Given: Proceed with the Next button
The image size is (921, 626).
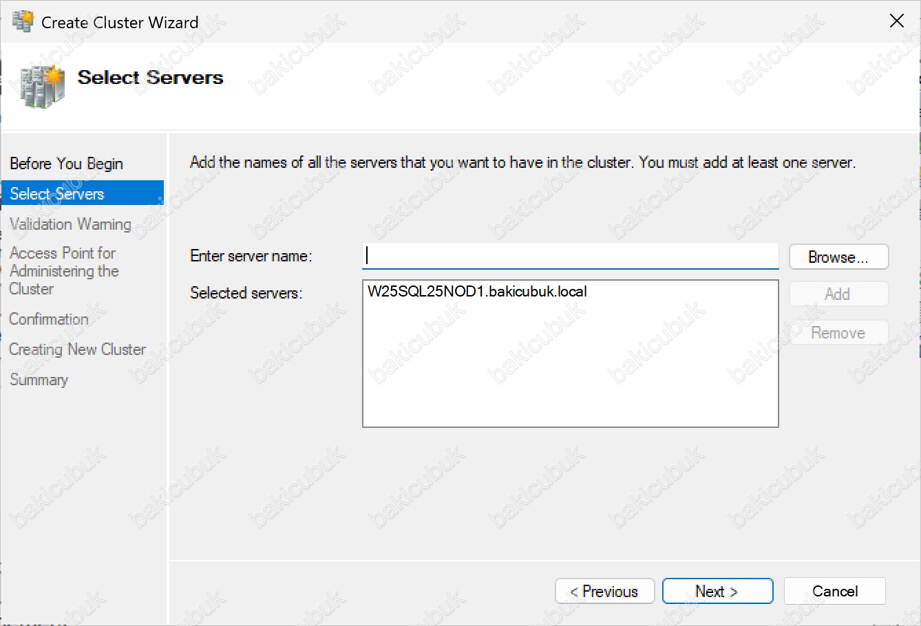Looking at the screenshot, I should tap(717, 592).
